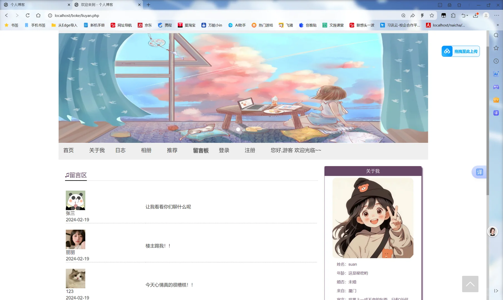Open the 登录 page link

tap(224, 150)
